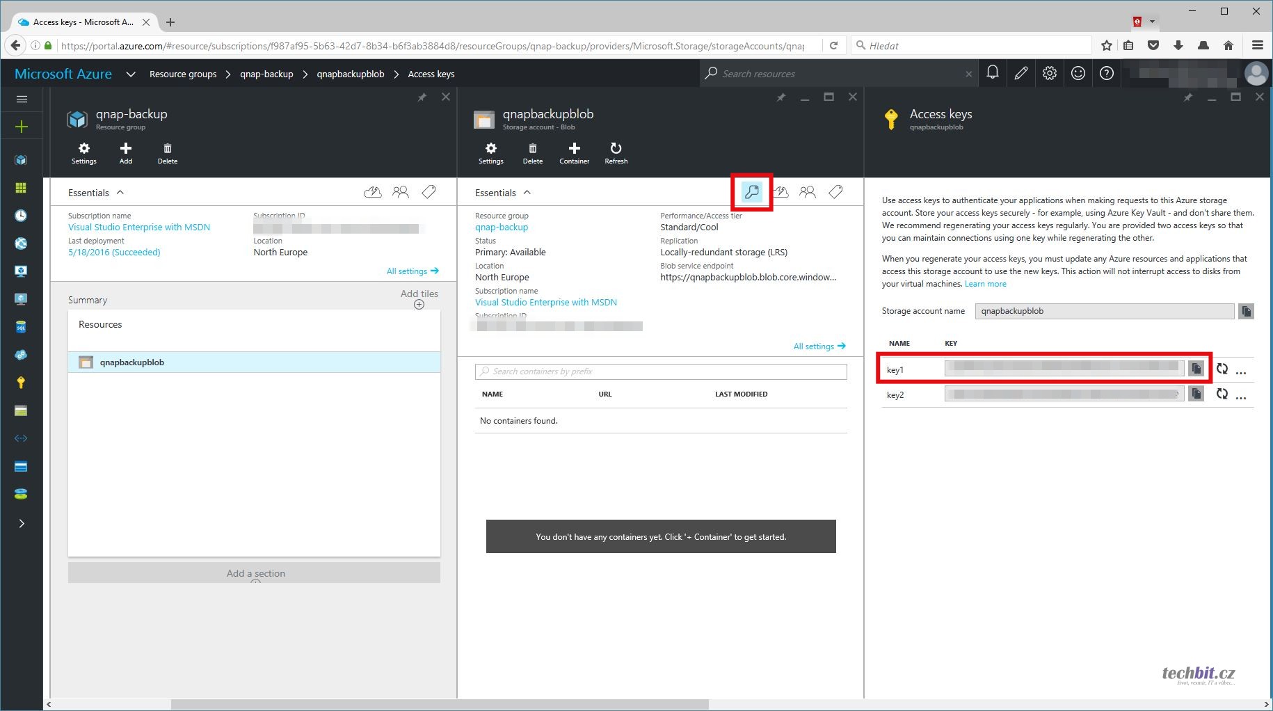Open the Learn more link
The width and height of the screenshot is (1273, 711).
(x=985, y=284)
